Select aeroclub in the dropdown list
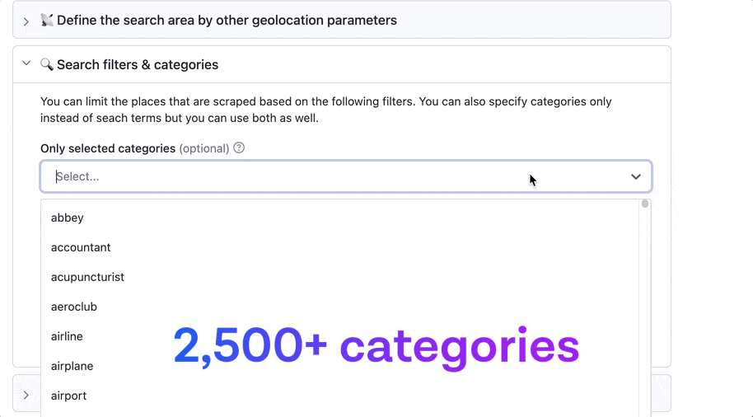 pyautogui.click(x=74, y=307)
